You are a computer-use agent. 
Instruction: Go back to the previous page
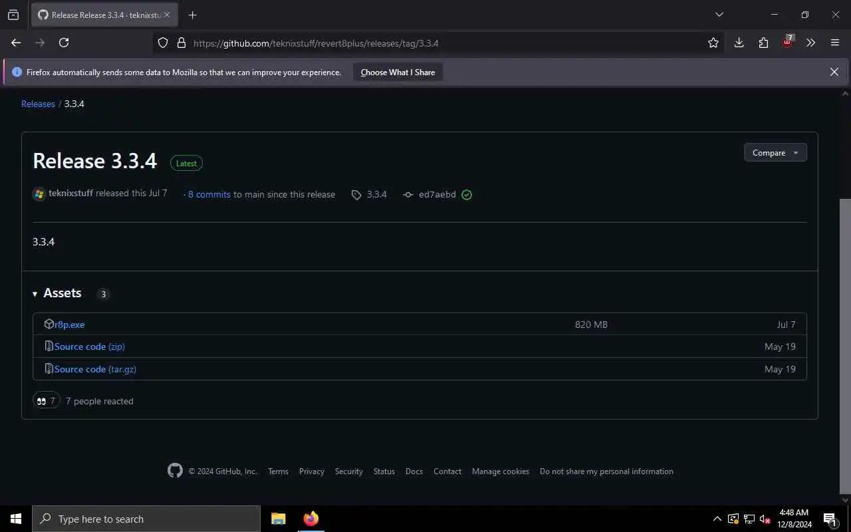pos(16,43)
